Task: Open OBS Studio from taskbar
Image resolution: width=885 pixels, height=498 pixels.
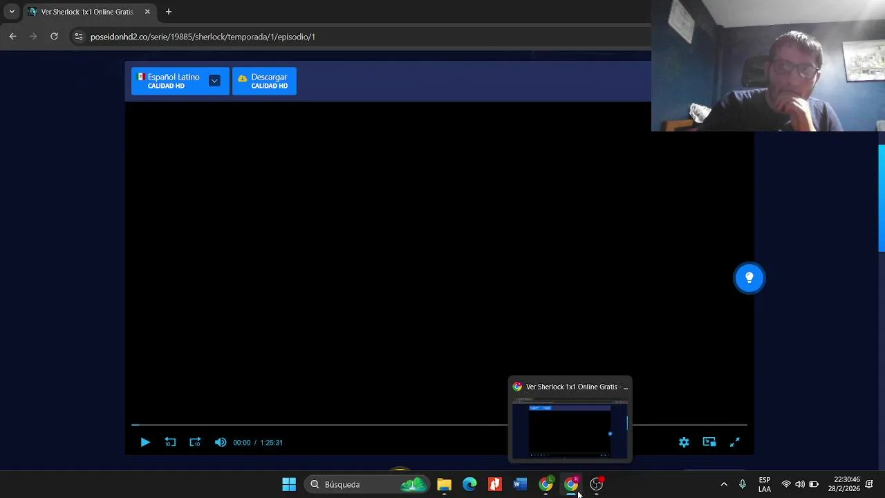Action: 597,484
